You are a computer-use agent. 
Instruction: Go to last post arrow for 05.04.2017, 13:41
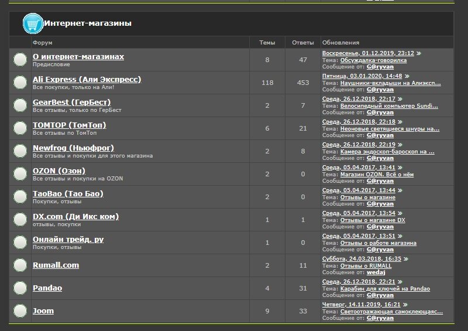coord(400,168)
